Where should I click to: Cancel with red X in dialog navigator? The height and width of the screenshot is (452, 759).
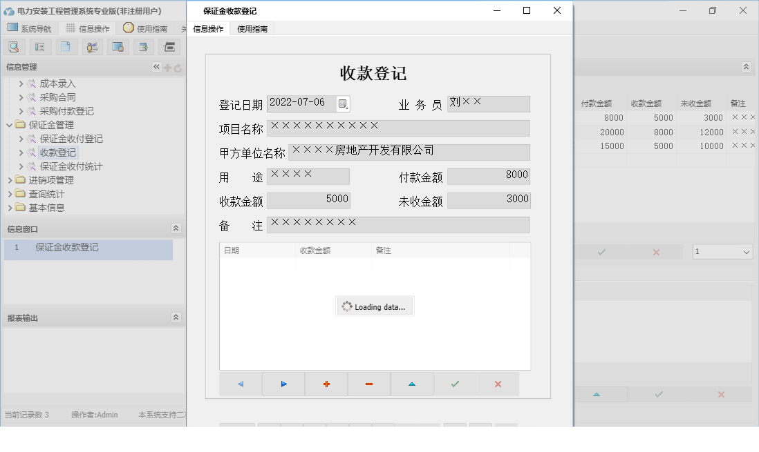[498, 384]
